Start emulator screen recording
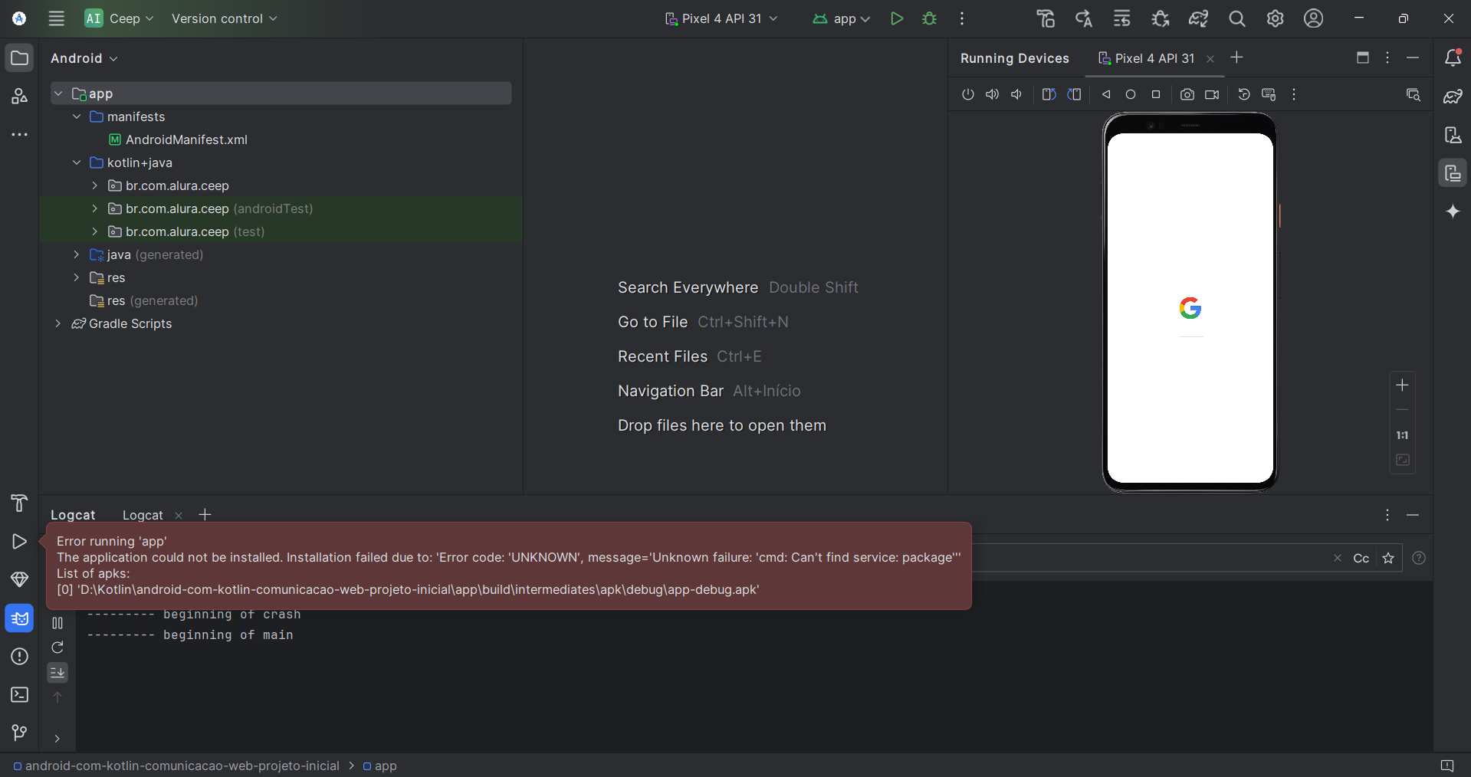 coord(1212,94)
